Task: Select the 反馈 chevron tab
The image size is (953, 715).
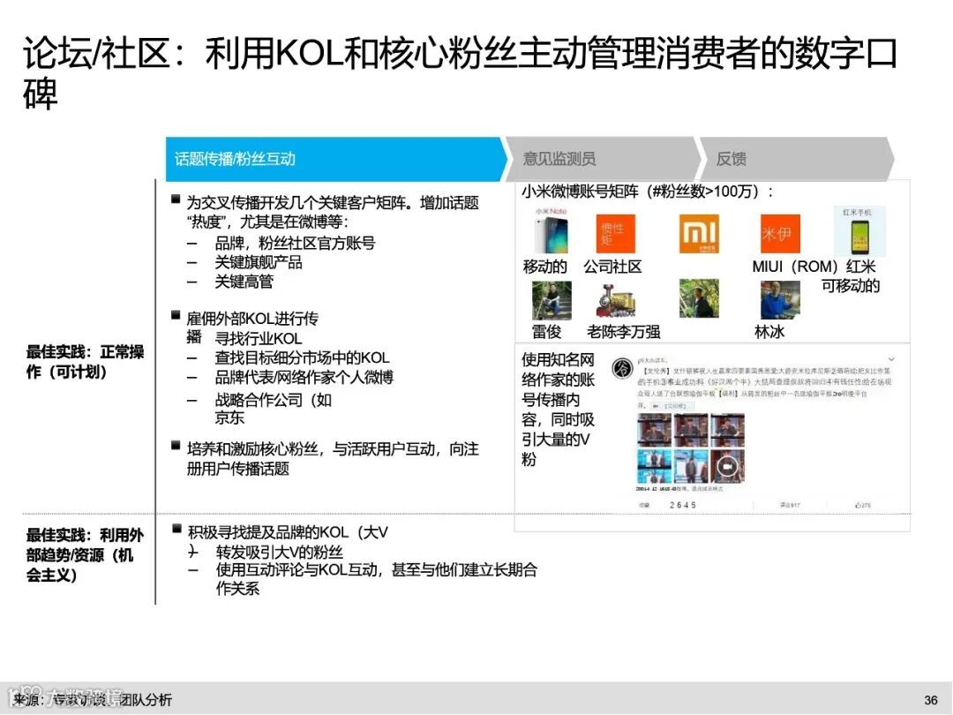Action: [x=797, y=159]
